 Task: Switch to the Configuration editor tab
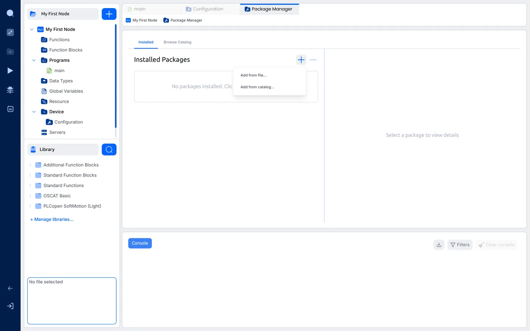point(210,9)
